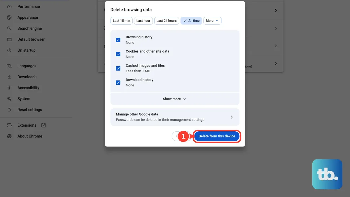350x197 pixels.
Task: Click the Appearance palette icon
Action: coord(9,18)
